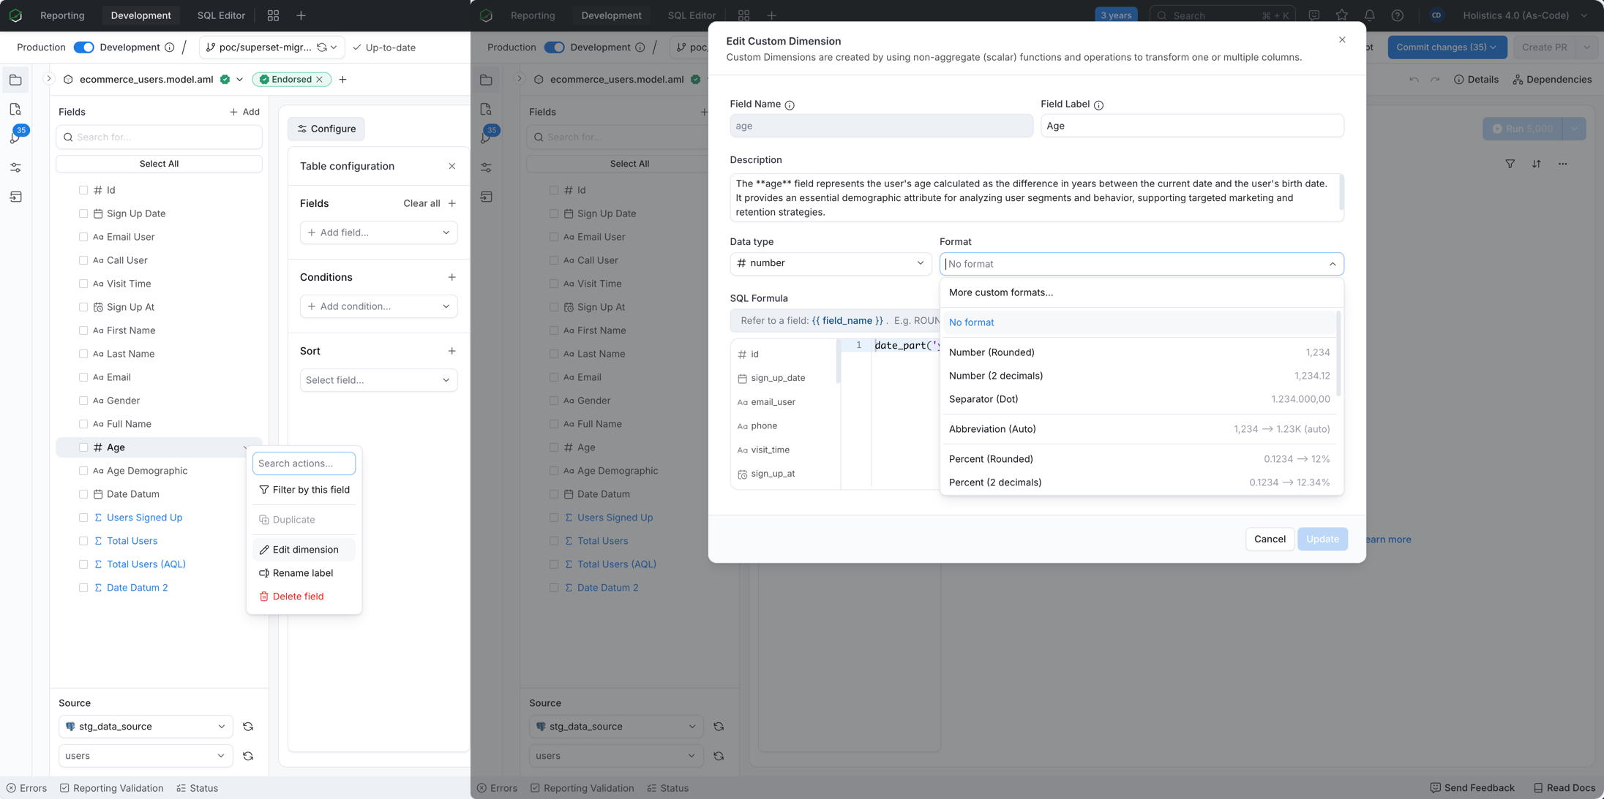Refresh the stg_data_source in left window
This screenshot has height=799, width=1604.
click(x=248, y=727)
